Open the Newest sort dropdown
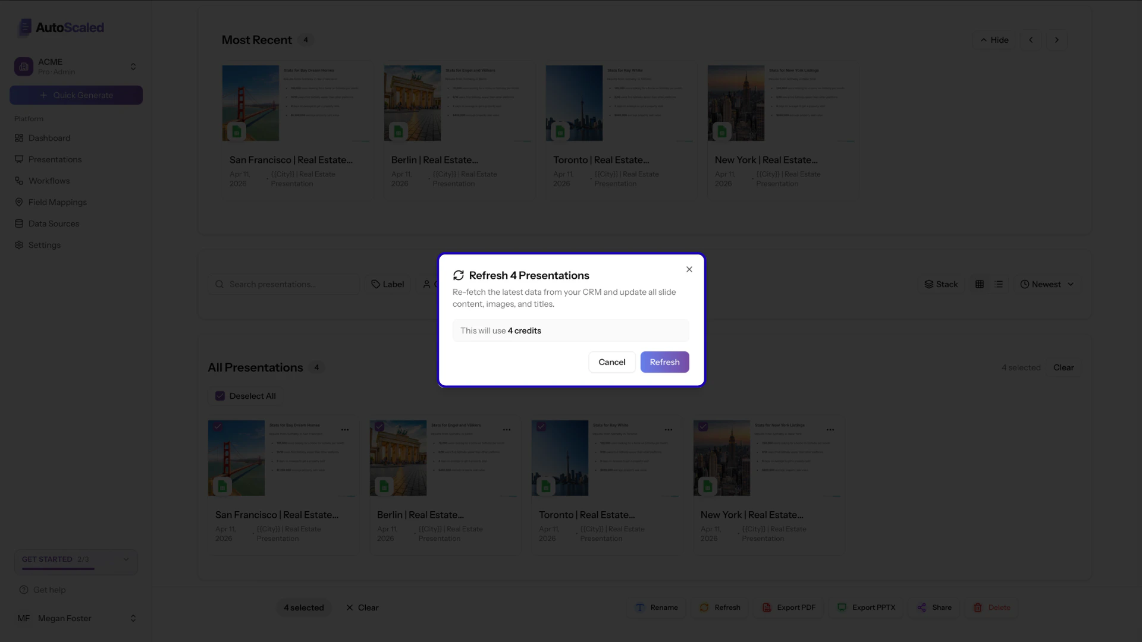 (1047, 284)
